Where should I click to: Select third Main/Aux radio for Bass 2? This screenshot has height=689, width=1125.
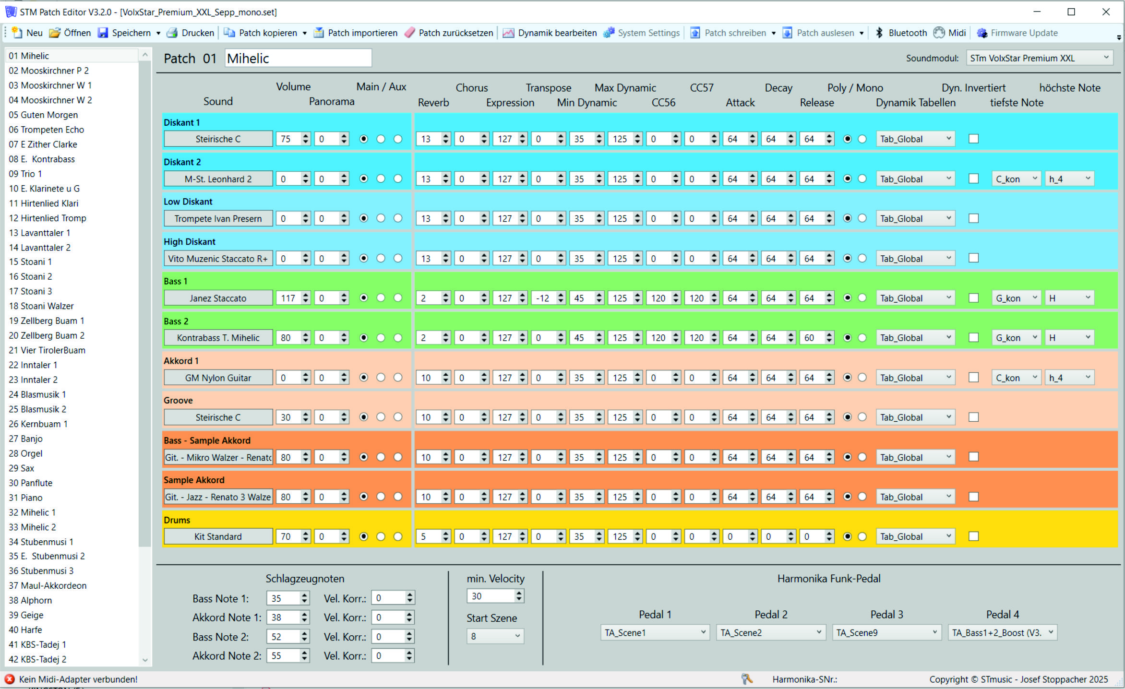[x=398, y=338]
